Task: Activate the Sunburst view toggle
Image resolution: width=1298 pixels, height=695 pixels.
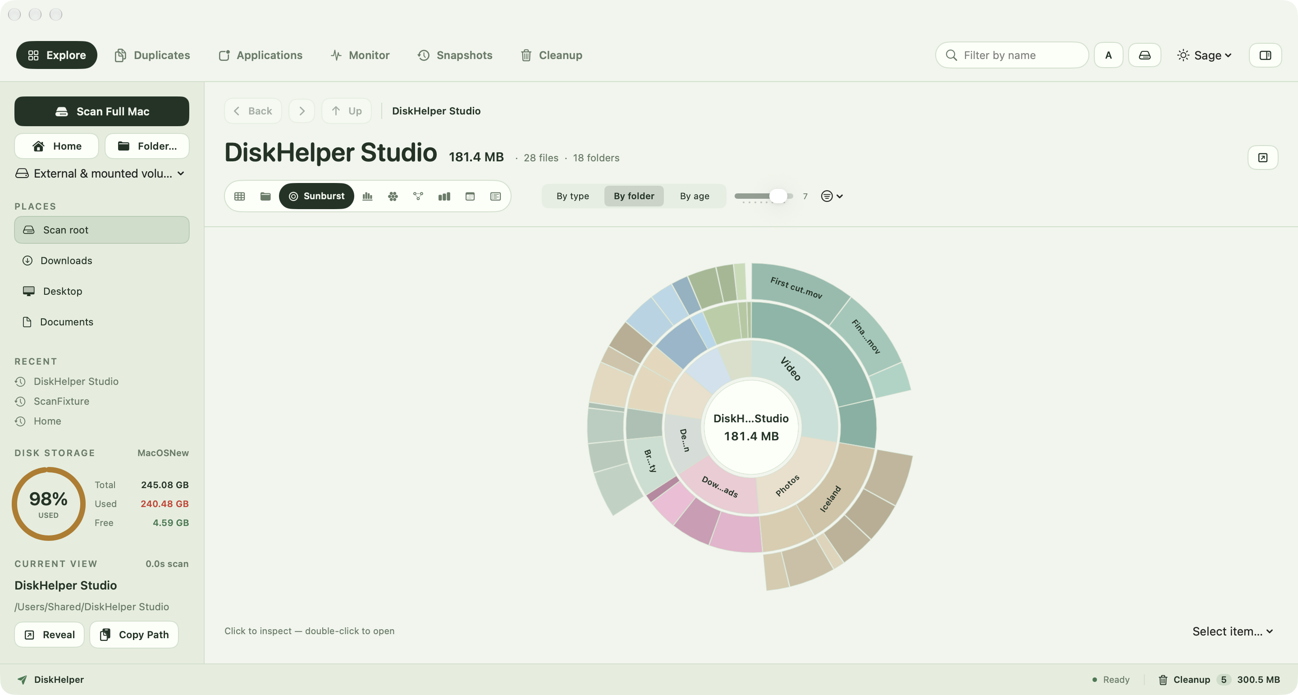Action: point(316,196)
